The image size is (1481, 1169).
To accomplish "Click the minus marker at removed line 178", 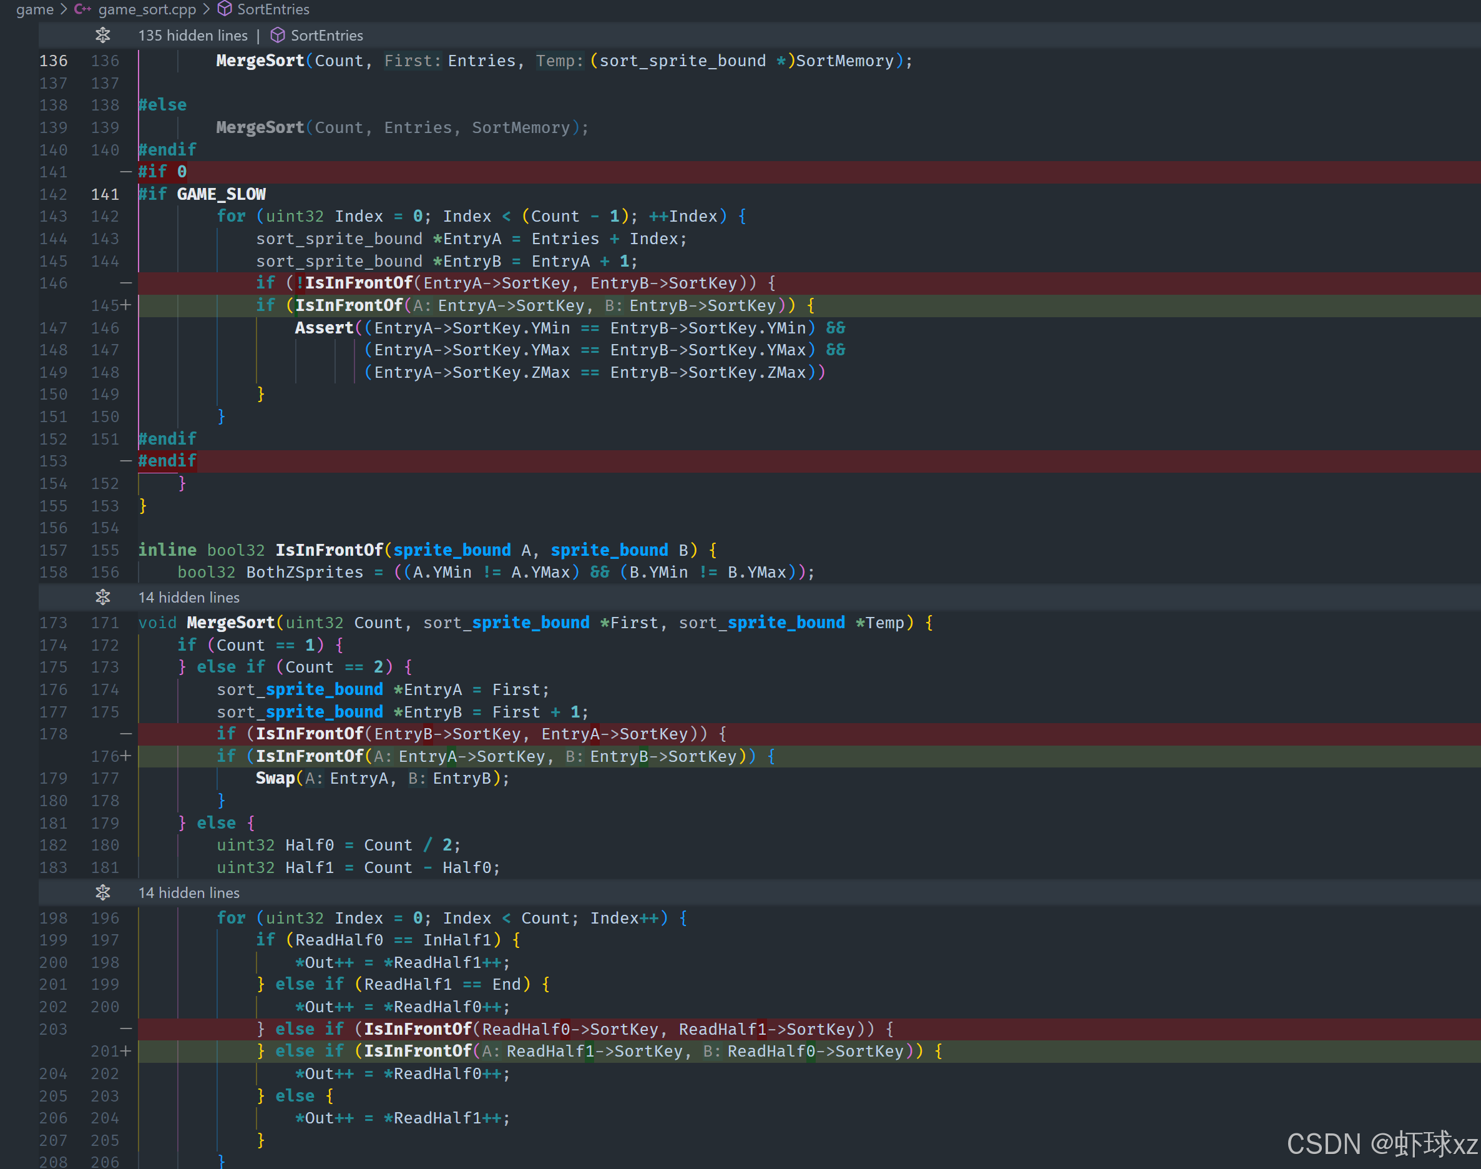I will click(126, 734).
